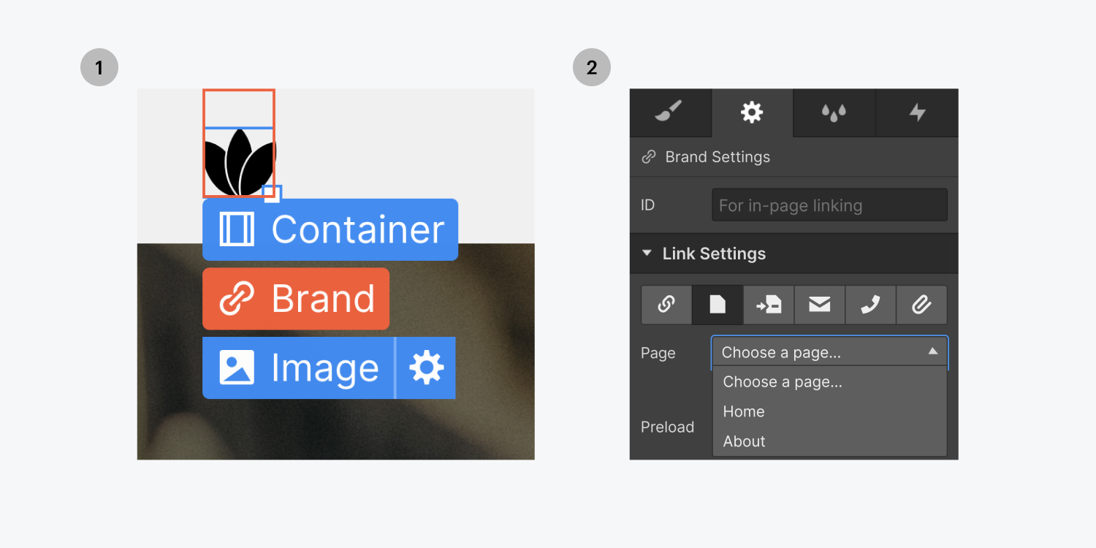Click the ID in-page linking field
The height and width of the screenshot is (548, 1096).
[x=829, y=205]
